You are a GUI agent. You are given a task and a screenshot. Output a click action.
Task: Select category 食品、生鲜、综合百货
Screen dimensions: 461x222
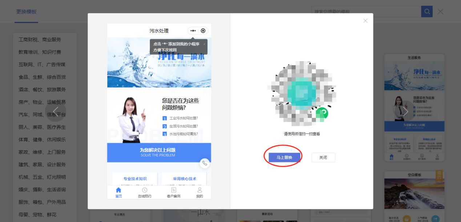(42, 77)
